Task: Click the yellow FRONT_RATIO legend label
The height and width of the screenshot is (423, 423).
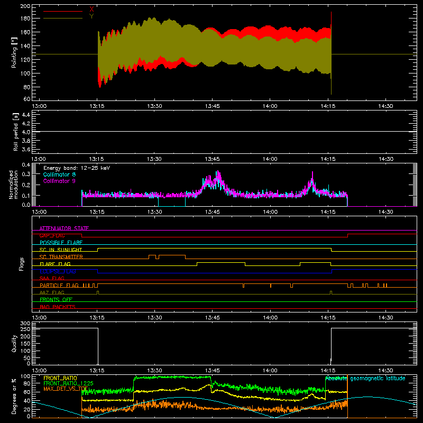Action: (x=60, y=378)
